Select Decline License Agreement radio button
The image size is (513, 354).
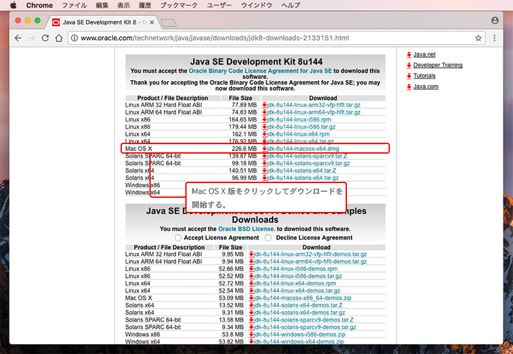[268, 237]
